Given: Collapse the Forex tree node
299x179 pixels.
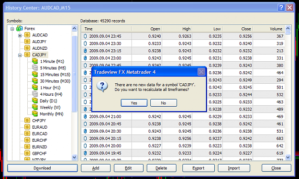Looking at the screenshot, I should [x=12, y=29].
